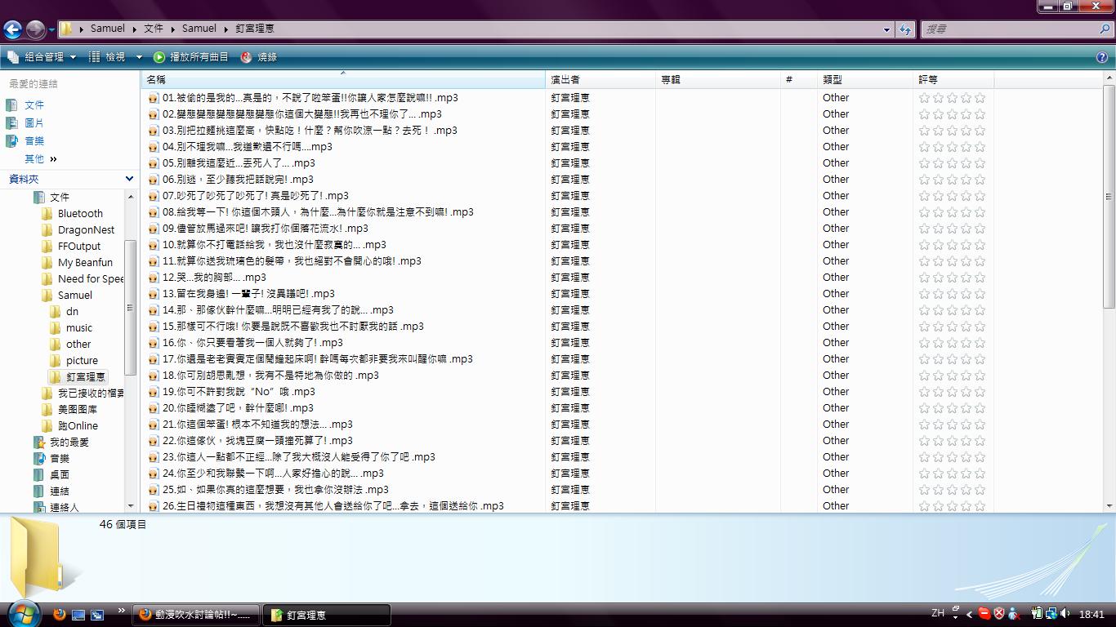
Task: Select the My Beanfun folder in tree
Action: pos(85,263)
